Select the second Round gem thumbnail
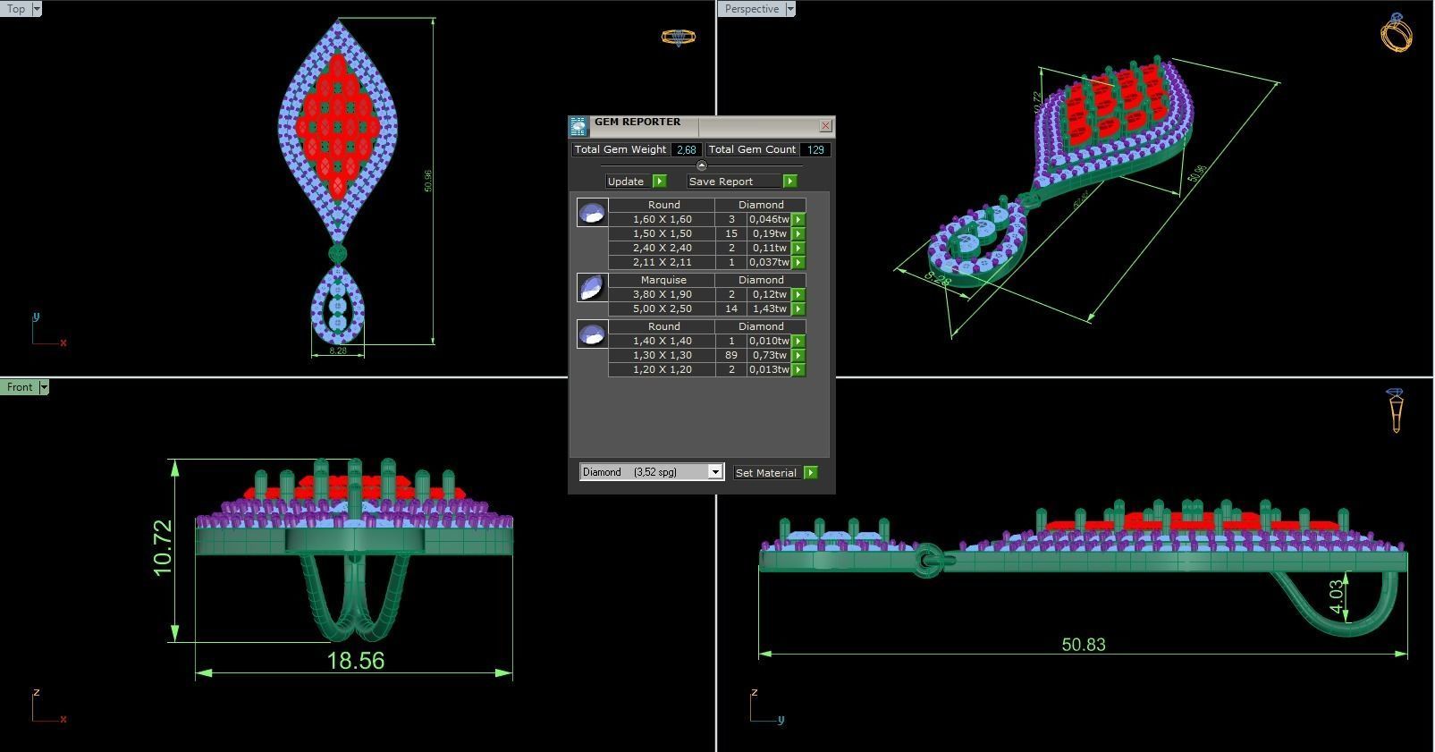Viewport: 1435px width, 752px height. coord(592,334)
